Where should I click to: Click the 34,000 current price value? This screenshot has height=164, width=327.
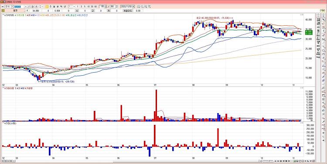(36, 10)
